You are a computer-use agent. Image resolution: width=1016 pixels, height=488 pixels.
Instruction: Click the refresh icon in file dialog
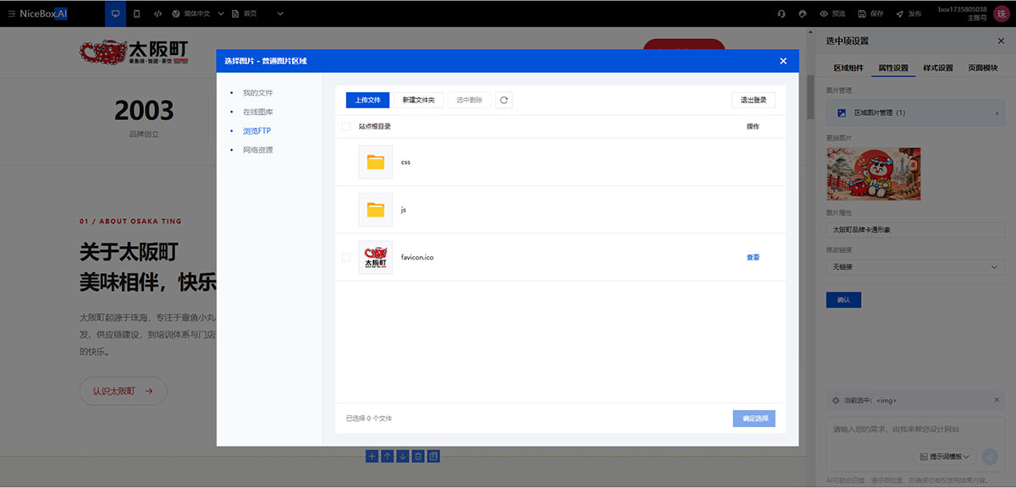pos(504,100)
